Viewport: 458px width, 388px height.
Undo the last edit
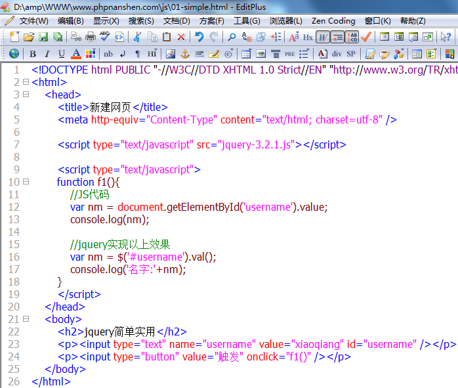[199, 37]
